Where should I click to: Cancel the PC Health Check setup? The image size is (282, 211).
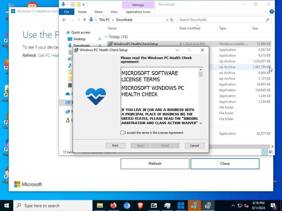(x=194, y=146)
